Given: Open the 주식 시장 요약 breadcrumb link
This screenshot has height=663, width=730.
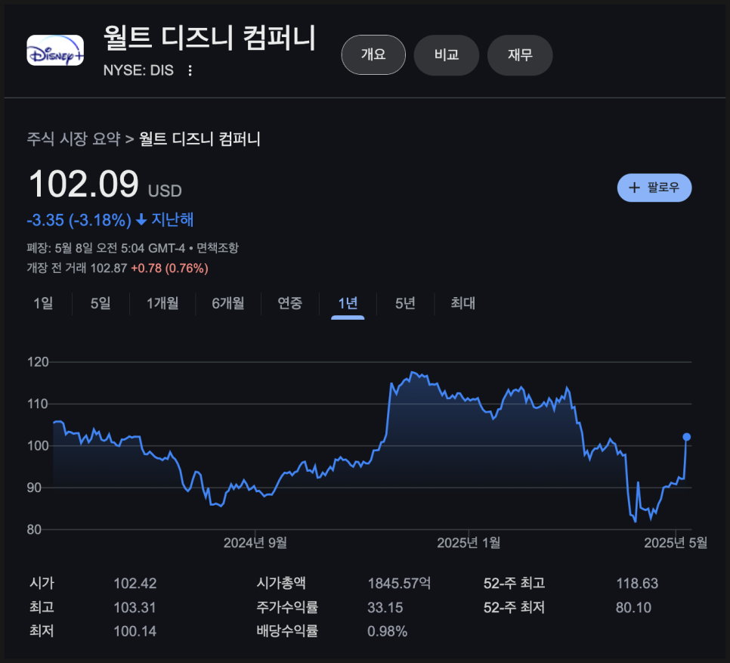Looking at the screenshot, I should [73, 139].
